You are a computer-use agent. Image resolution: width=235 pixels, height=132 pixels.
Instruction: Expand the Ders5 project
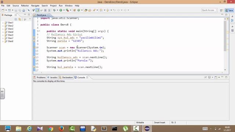click(3, 35)
